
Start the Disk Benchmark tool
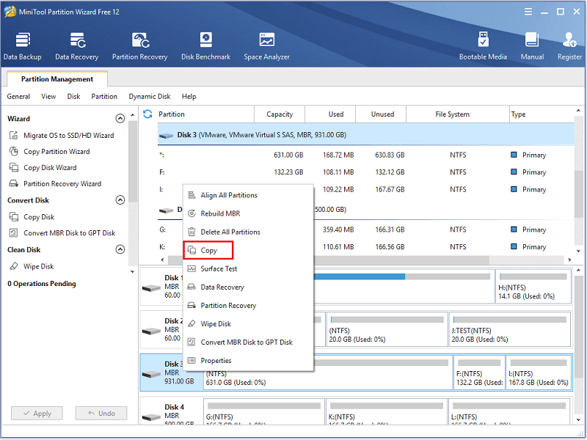point(206,46)
